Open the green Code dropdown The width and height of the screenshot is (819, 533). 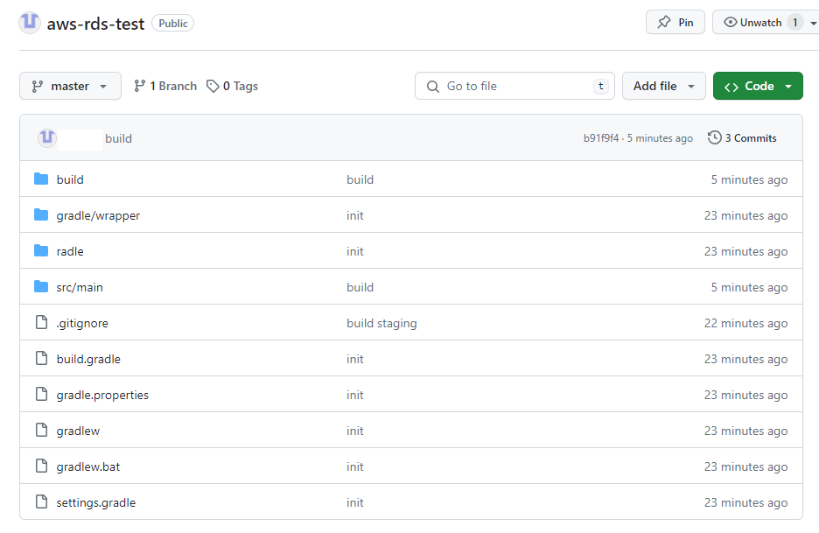[758, 87]
